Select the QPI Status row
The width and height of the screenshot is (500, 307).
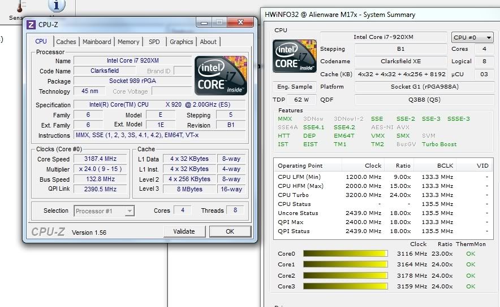pos(383,231)
